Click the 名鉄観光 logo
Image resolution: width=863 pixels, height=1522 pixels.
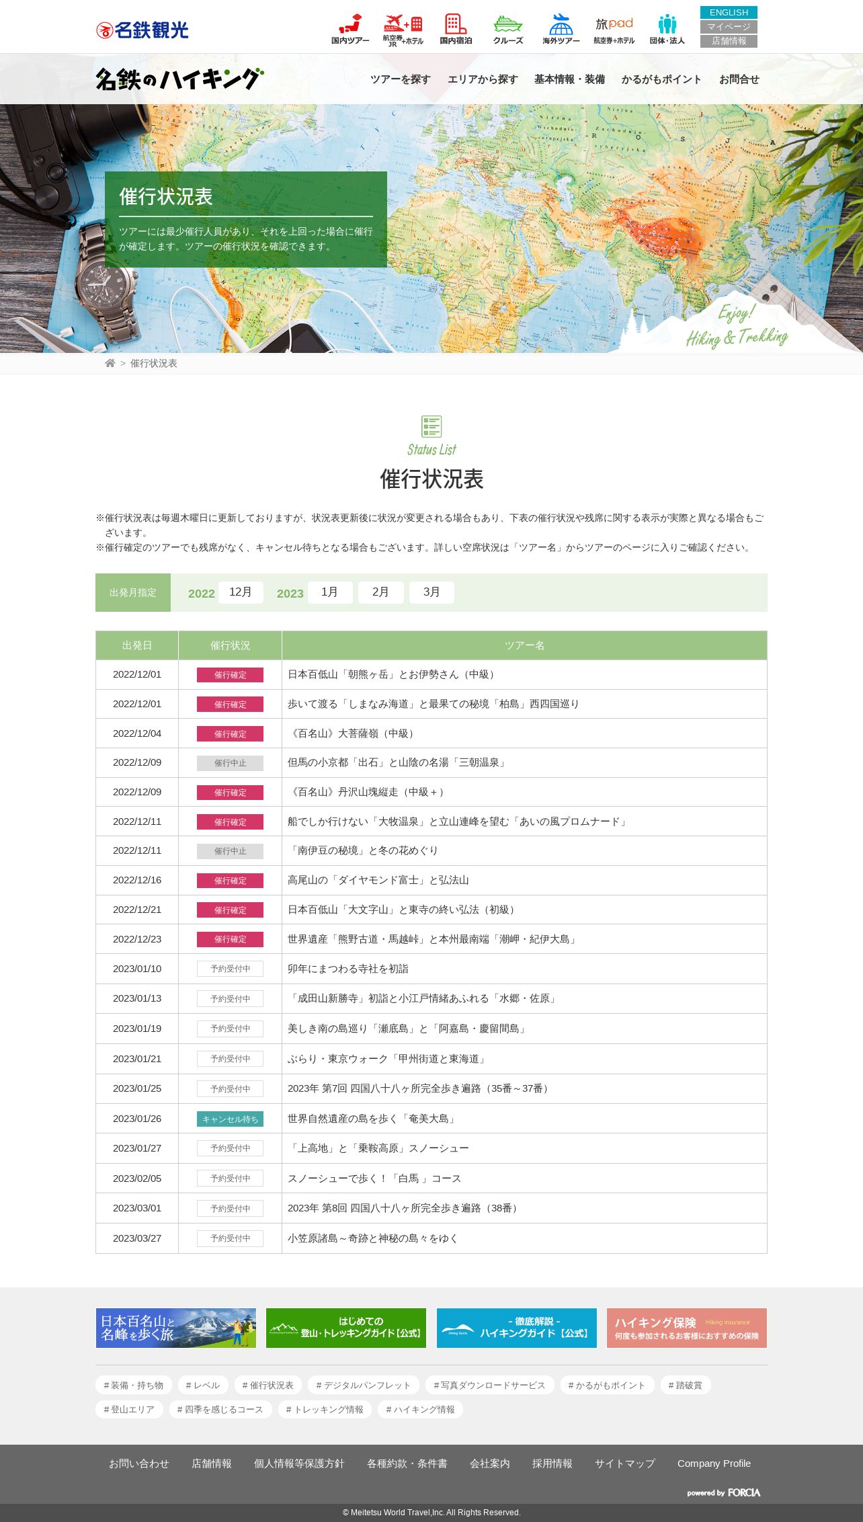142,30
